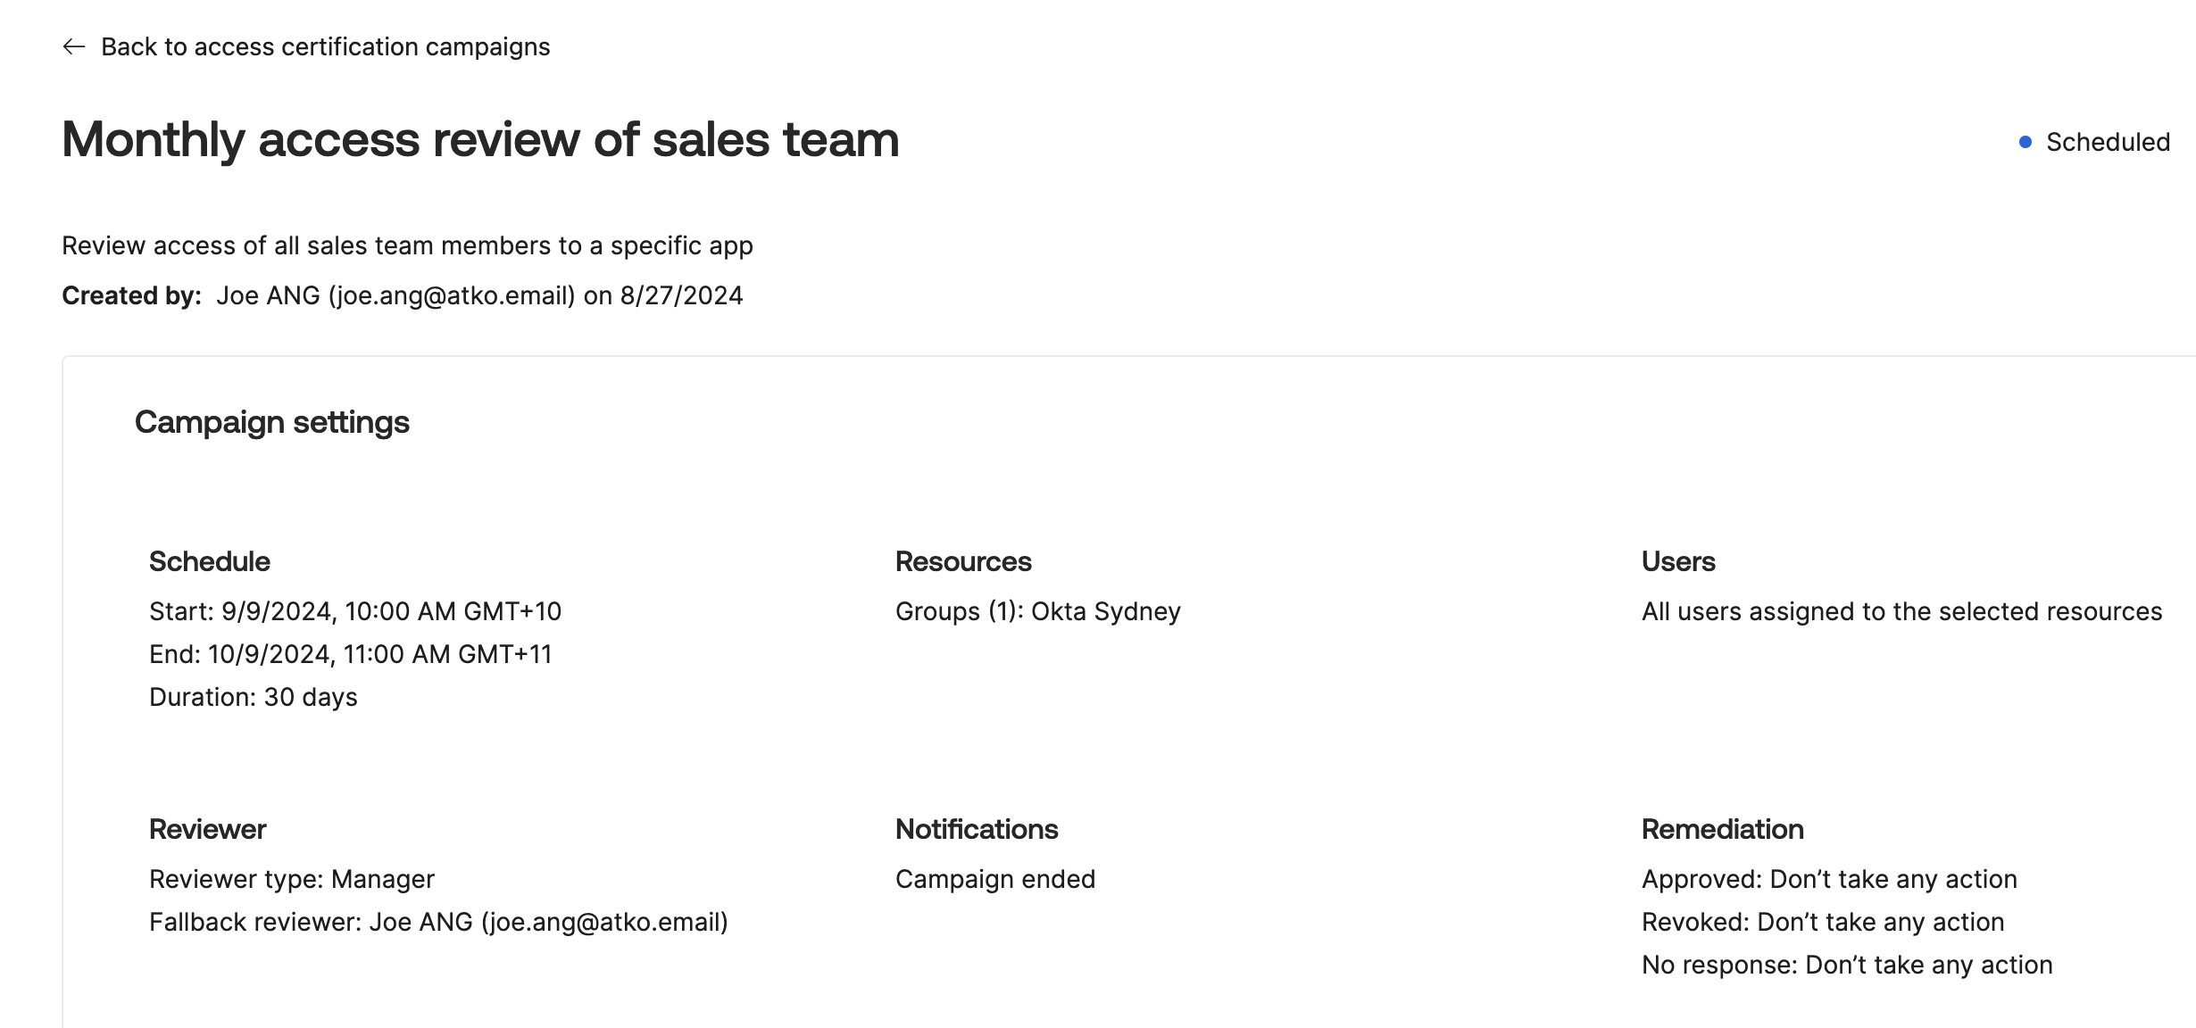Click the Reviewer type Manager text
Screen dimensions: 2196x1028
coord(291,879)
